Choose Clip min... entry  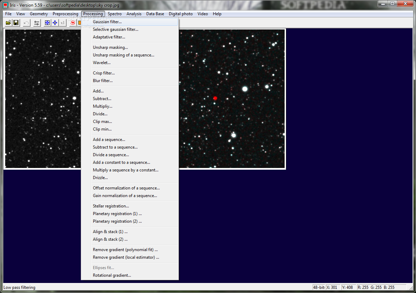[130, 129]
